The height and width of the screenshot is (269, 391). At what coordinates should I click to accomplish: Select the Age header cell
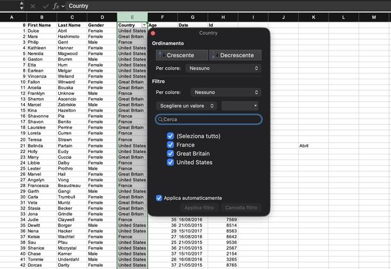(163, 25)
